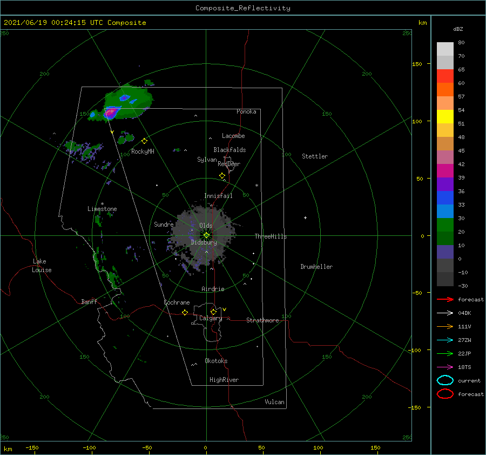Image resolution: width=486 pixels, height=455 pixels.
Task: Click yellow diamond marker beside RockyMH
Action: point(144,141)
